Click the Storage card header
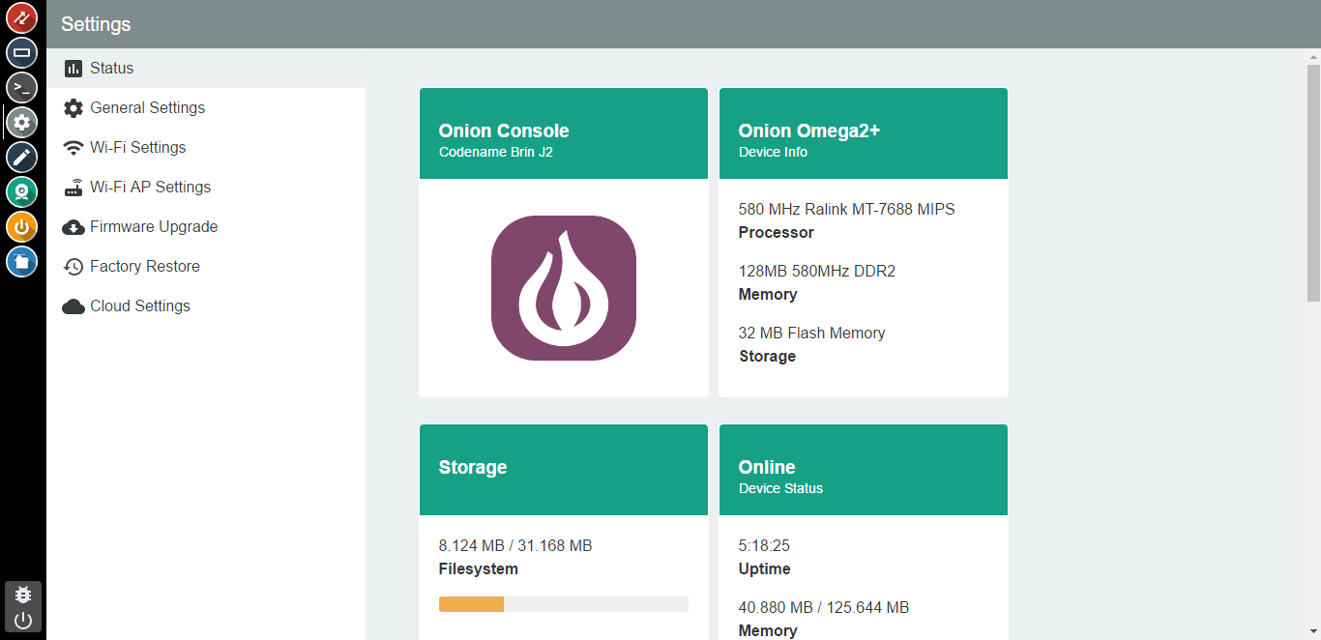Image resolution: width=1321 pixels, height=640 pixels. pos(564,470)
